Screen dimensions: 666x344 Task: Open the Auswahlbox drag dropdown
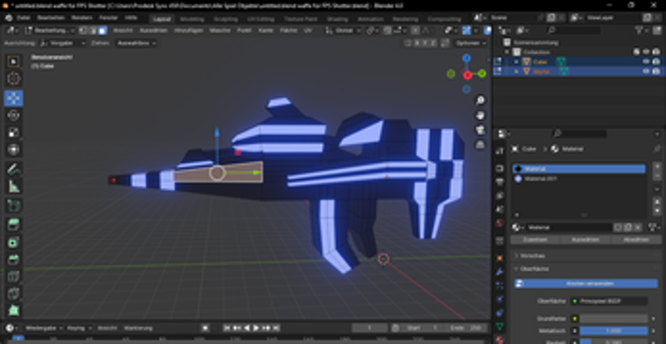click(137, 43)
